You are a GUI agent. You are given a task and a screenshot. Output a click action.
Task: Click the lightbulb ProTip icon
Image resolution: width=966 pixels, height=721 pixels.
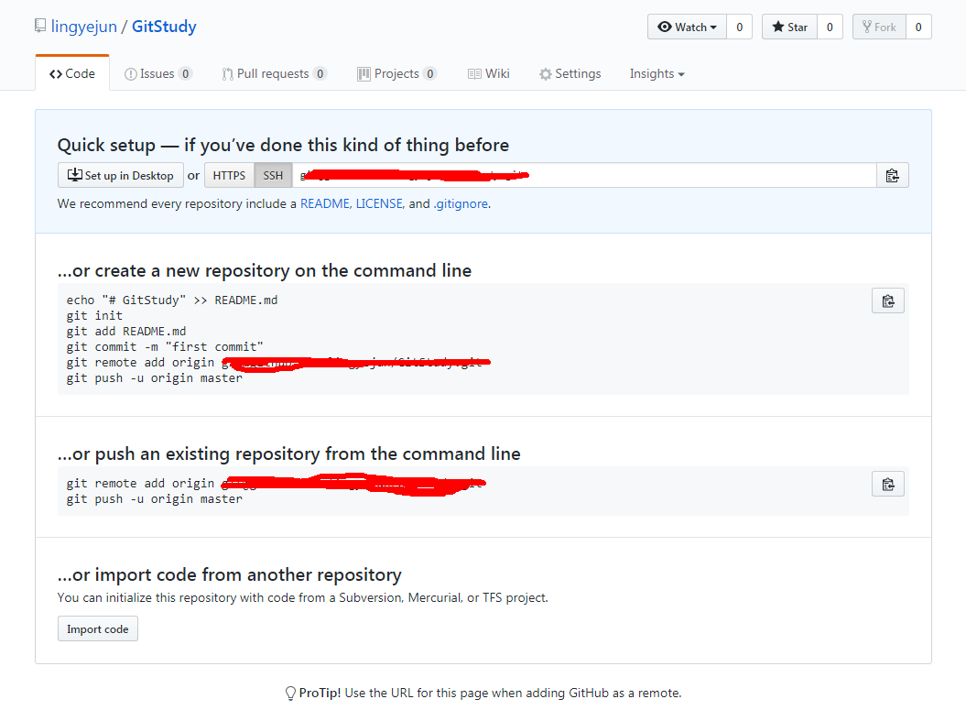(290, 694)
